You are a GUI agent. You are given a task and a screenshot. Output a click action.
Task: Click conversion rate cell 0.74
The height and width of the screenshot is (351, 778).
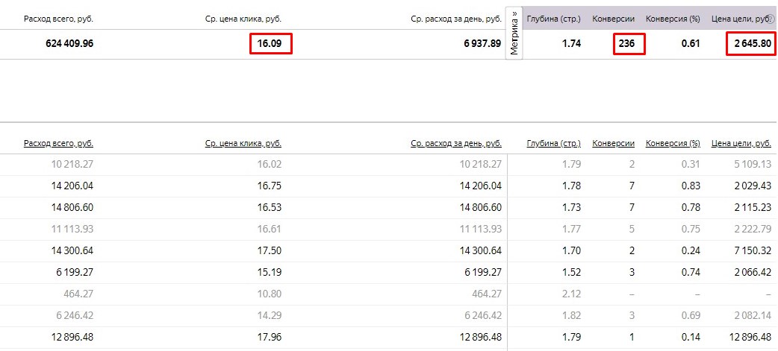click(x=691, y=272)
